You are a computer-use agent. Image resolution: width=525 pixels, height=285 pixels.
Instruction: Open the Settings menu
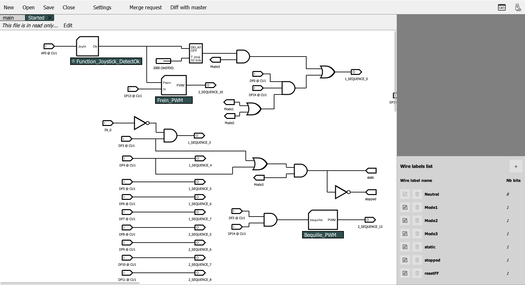102,7
